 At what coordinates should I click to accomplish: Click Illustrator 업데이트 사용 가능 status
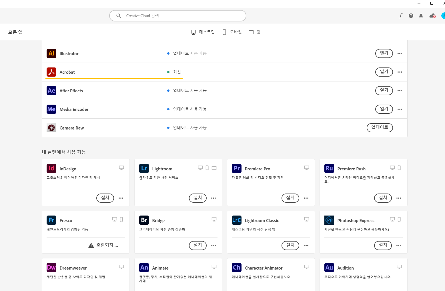[x=190, y=53]
